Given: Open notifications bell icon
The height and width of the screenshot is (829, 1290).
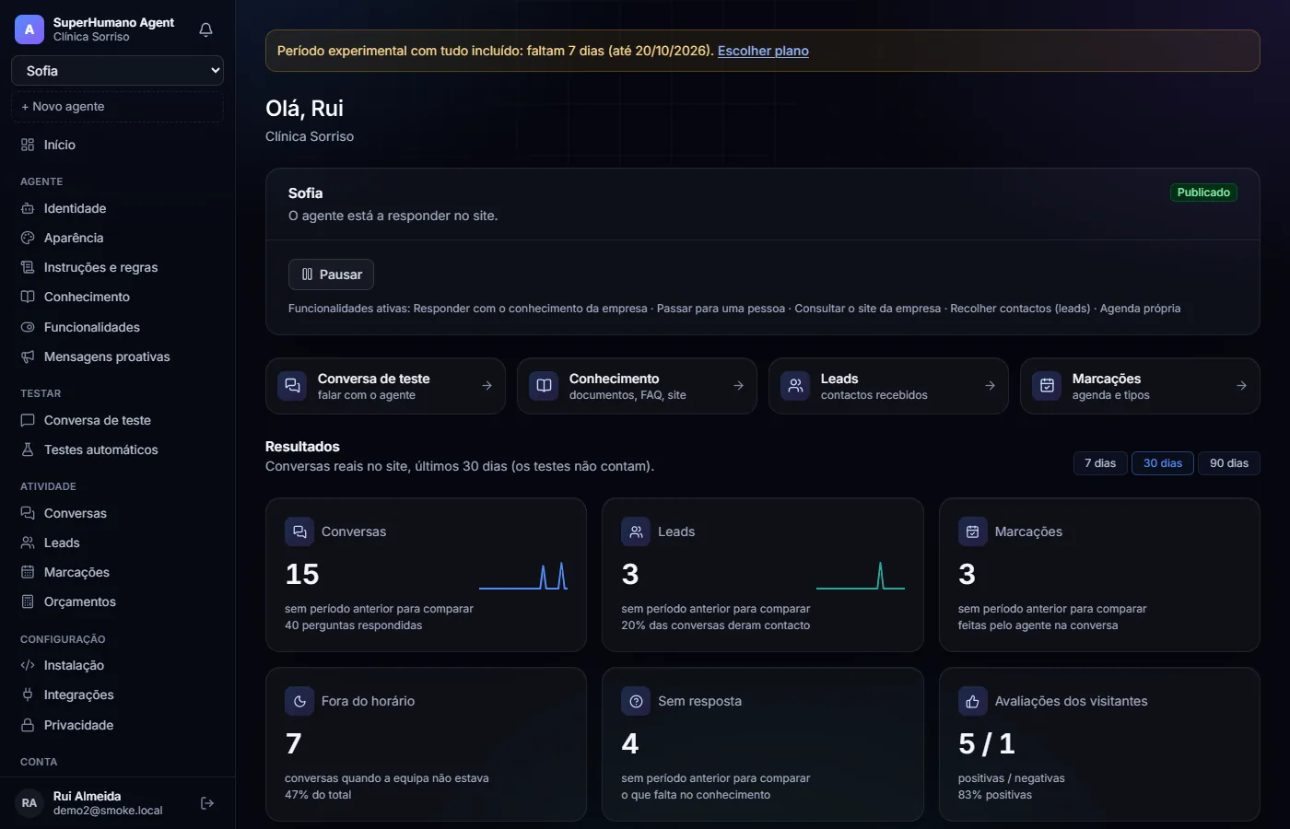Looking at the screenshot, I should [x=205, y=29].
